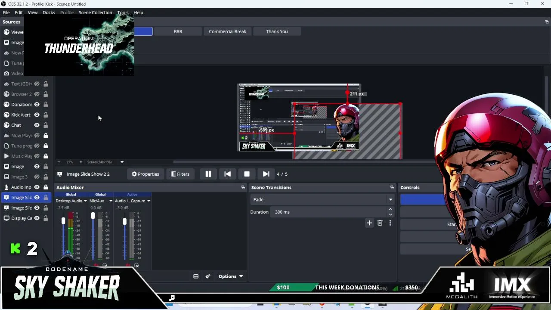Viewport: 551px width, 310px height.
Task: Lock the Donations source
Action: coord(46,105)
